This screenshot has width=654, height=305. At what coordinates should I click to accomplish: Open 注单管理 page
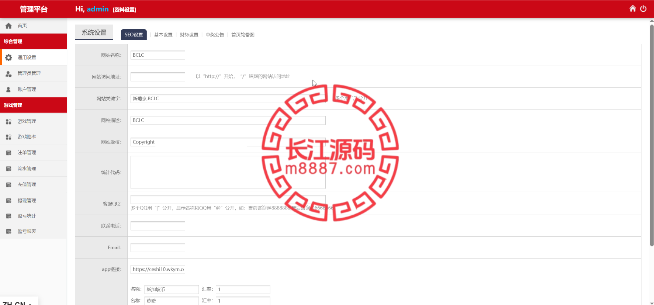(33, 152)
